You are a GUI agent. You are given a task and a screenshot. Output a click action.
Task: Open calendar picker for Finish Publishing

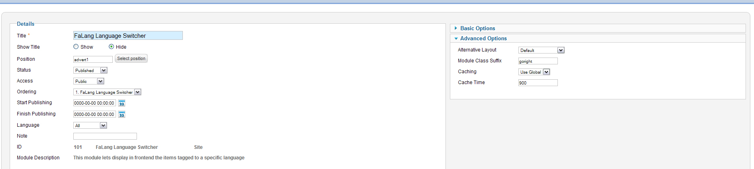pos(122,115)
